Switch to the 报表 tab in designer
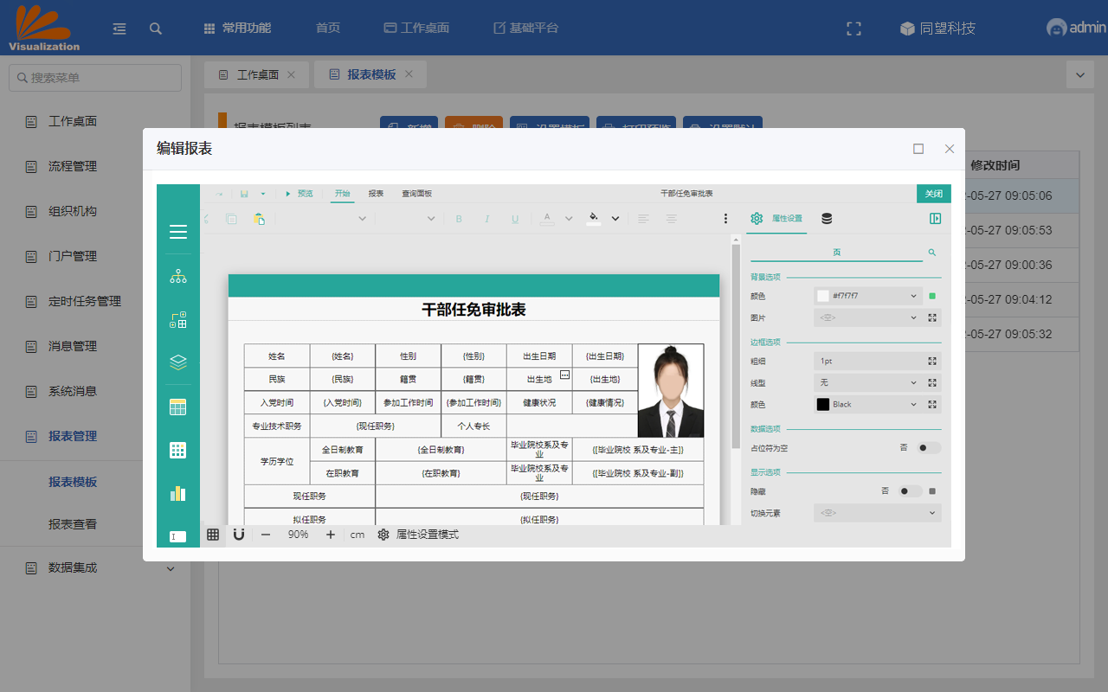 [376, 194]
